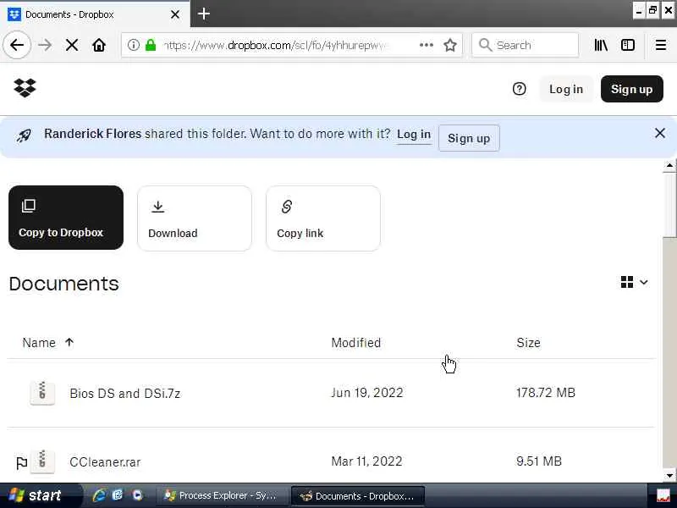
Task: Click the system tray icon on taskbar
Action: pyautogui.click(x=663, y=496)
